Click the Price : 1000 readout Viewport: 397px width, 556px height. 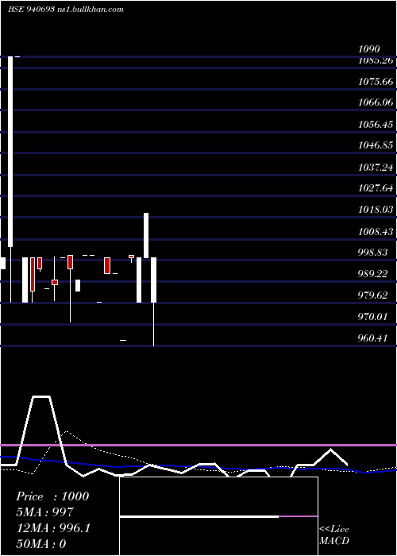(x=52, y=496)
